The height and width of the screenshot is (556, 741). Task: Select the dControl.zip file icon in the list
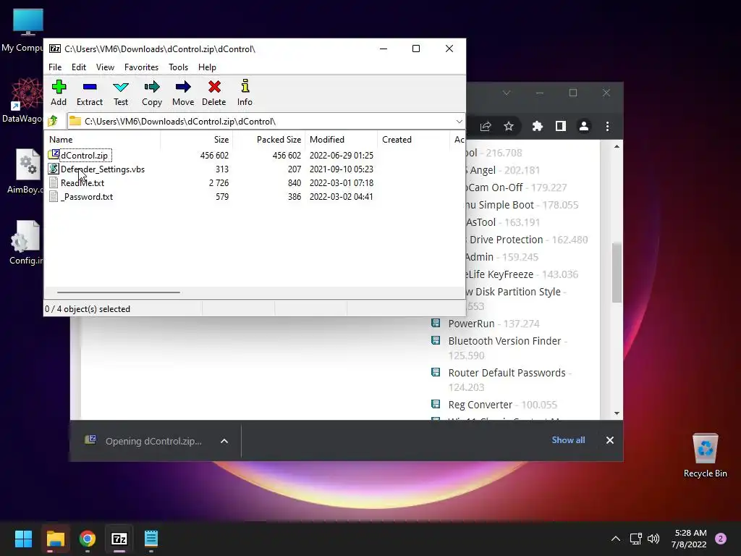click(54, 155)
